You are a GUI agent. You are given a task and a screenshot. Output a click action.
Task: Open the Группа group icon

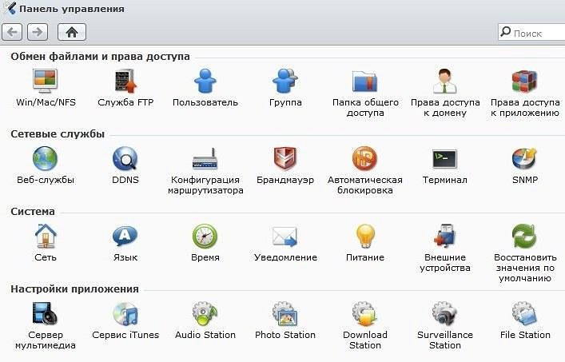(285, 82)
